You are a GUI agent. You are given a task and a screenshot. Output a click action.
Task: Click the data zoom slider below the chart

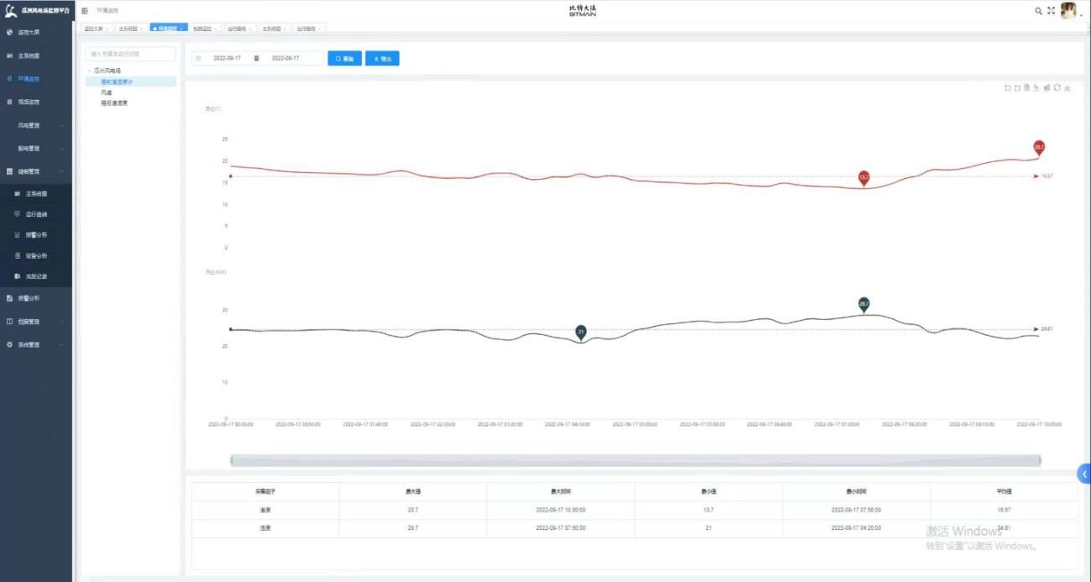click(635, 460)
